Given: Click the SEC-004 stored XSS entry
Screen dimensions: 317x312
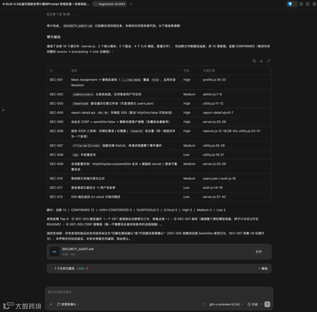Looking at the screenshot, I should (122, 112).
